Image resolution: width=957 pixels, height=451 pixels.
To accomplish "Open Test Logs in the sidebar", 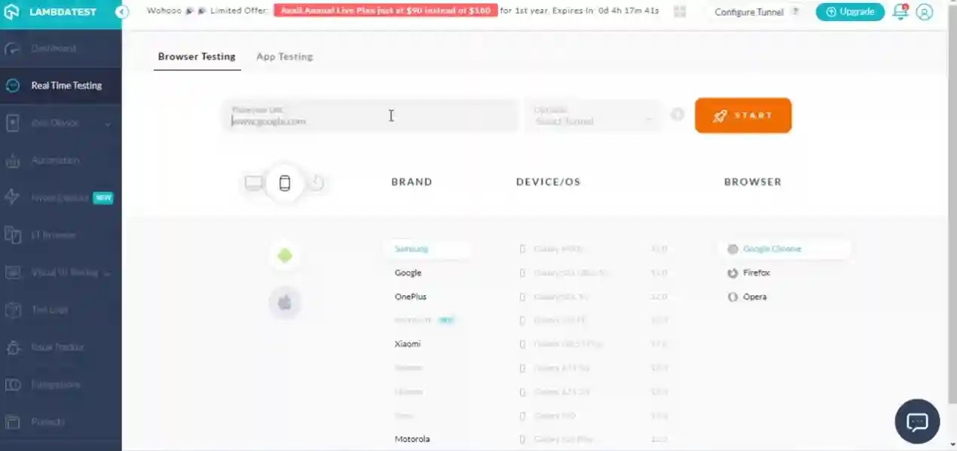I will point(50,309).
